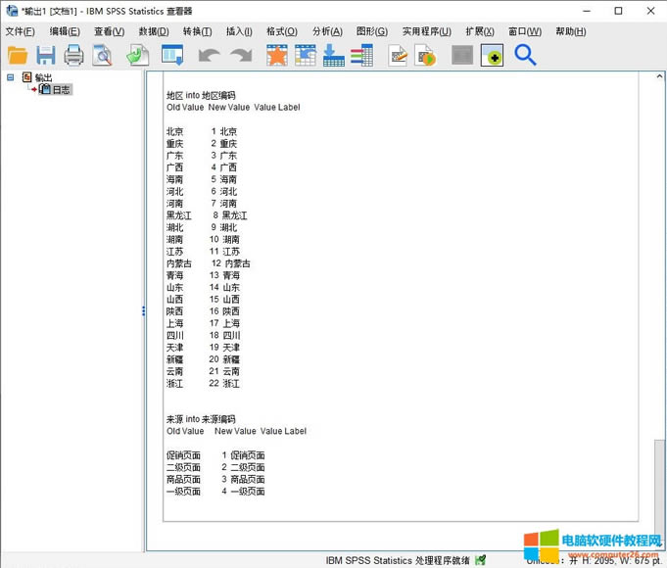Viewport: 667px width, 568px height.
Task: Click the pane splitter handle dots
Action: click(x=143, y=311)
